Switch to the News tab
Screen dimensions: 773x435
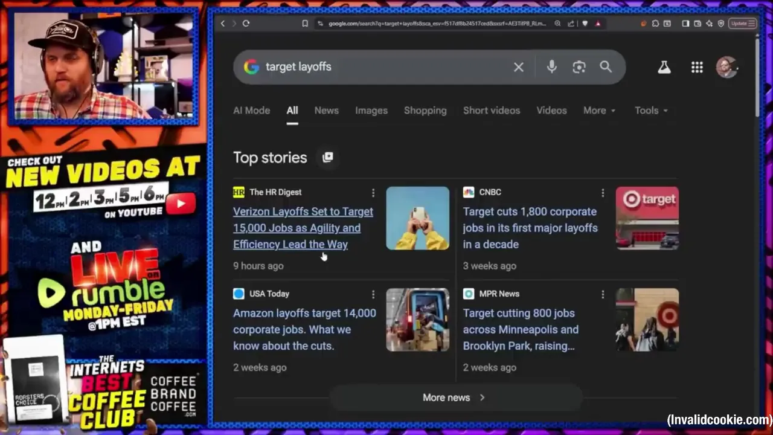tap(326, 111)
